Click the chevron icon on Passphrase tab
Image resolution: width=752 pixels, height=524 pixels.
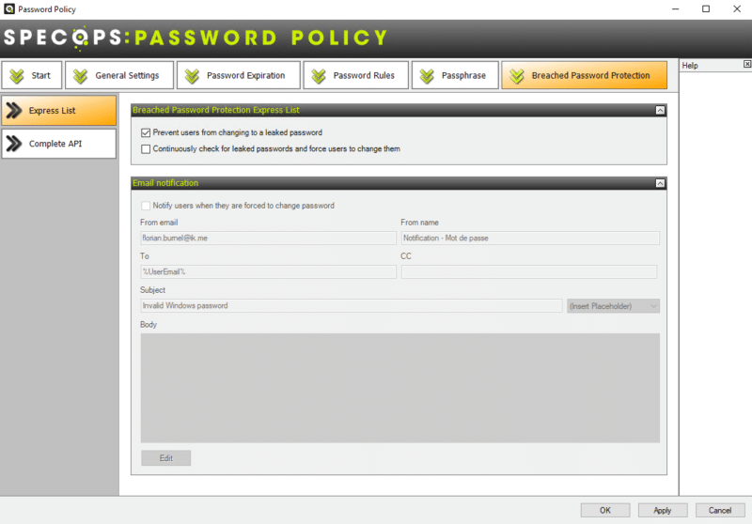tap(427, 76)
